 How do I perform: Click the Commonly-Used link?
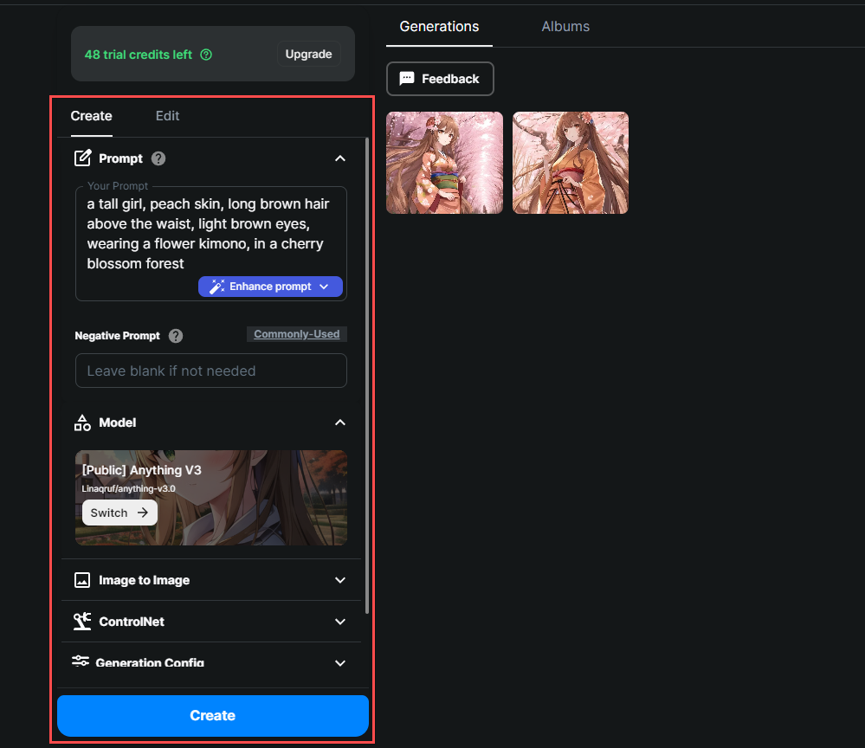[296, 334]
